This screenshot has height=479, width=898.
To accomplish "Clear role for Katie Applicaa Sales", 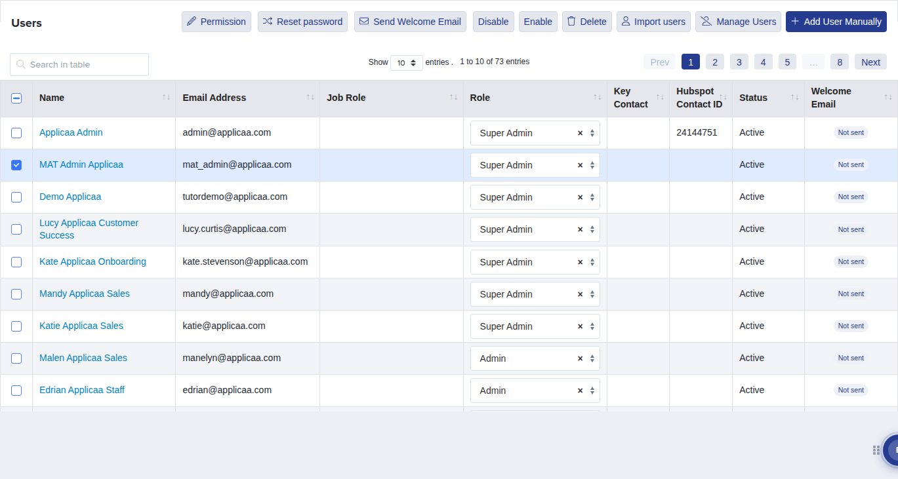I will pyautogui.click(x=580, y=326).
